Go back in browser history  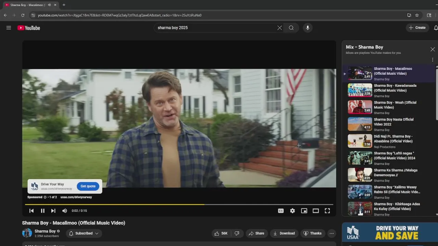(x=5, y=15)
